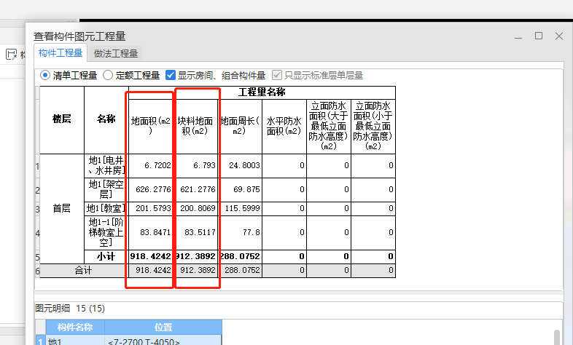Click 立面防水面积(大于最低立面防水高度) header
Viewport: 573px width, 345px height.
tap(329, 126)
